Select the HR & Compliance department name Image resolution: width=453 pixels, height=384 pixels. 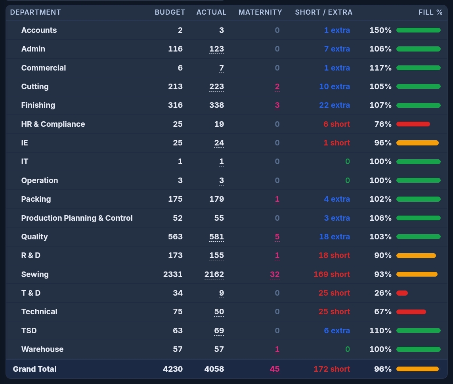[53, 124]
